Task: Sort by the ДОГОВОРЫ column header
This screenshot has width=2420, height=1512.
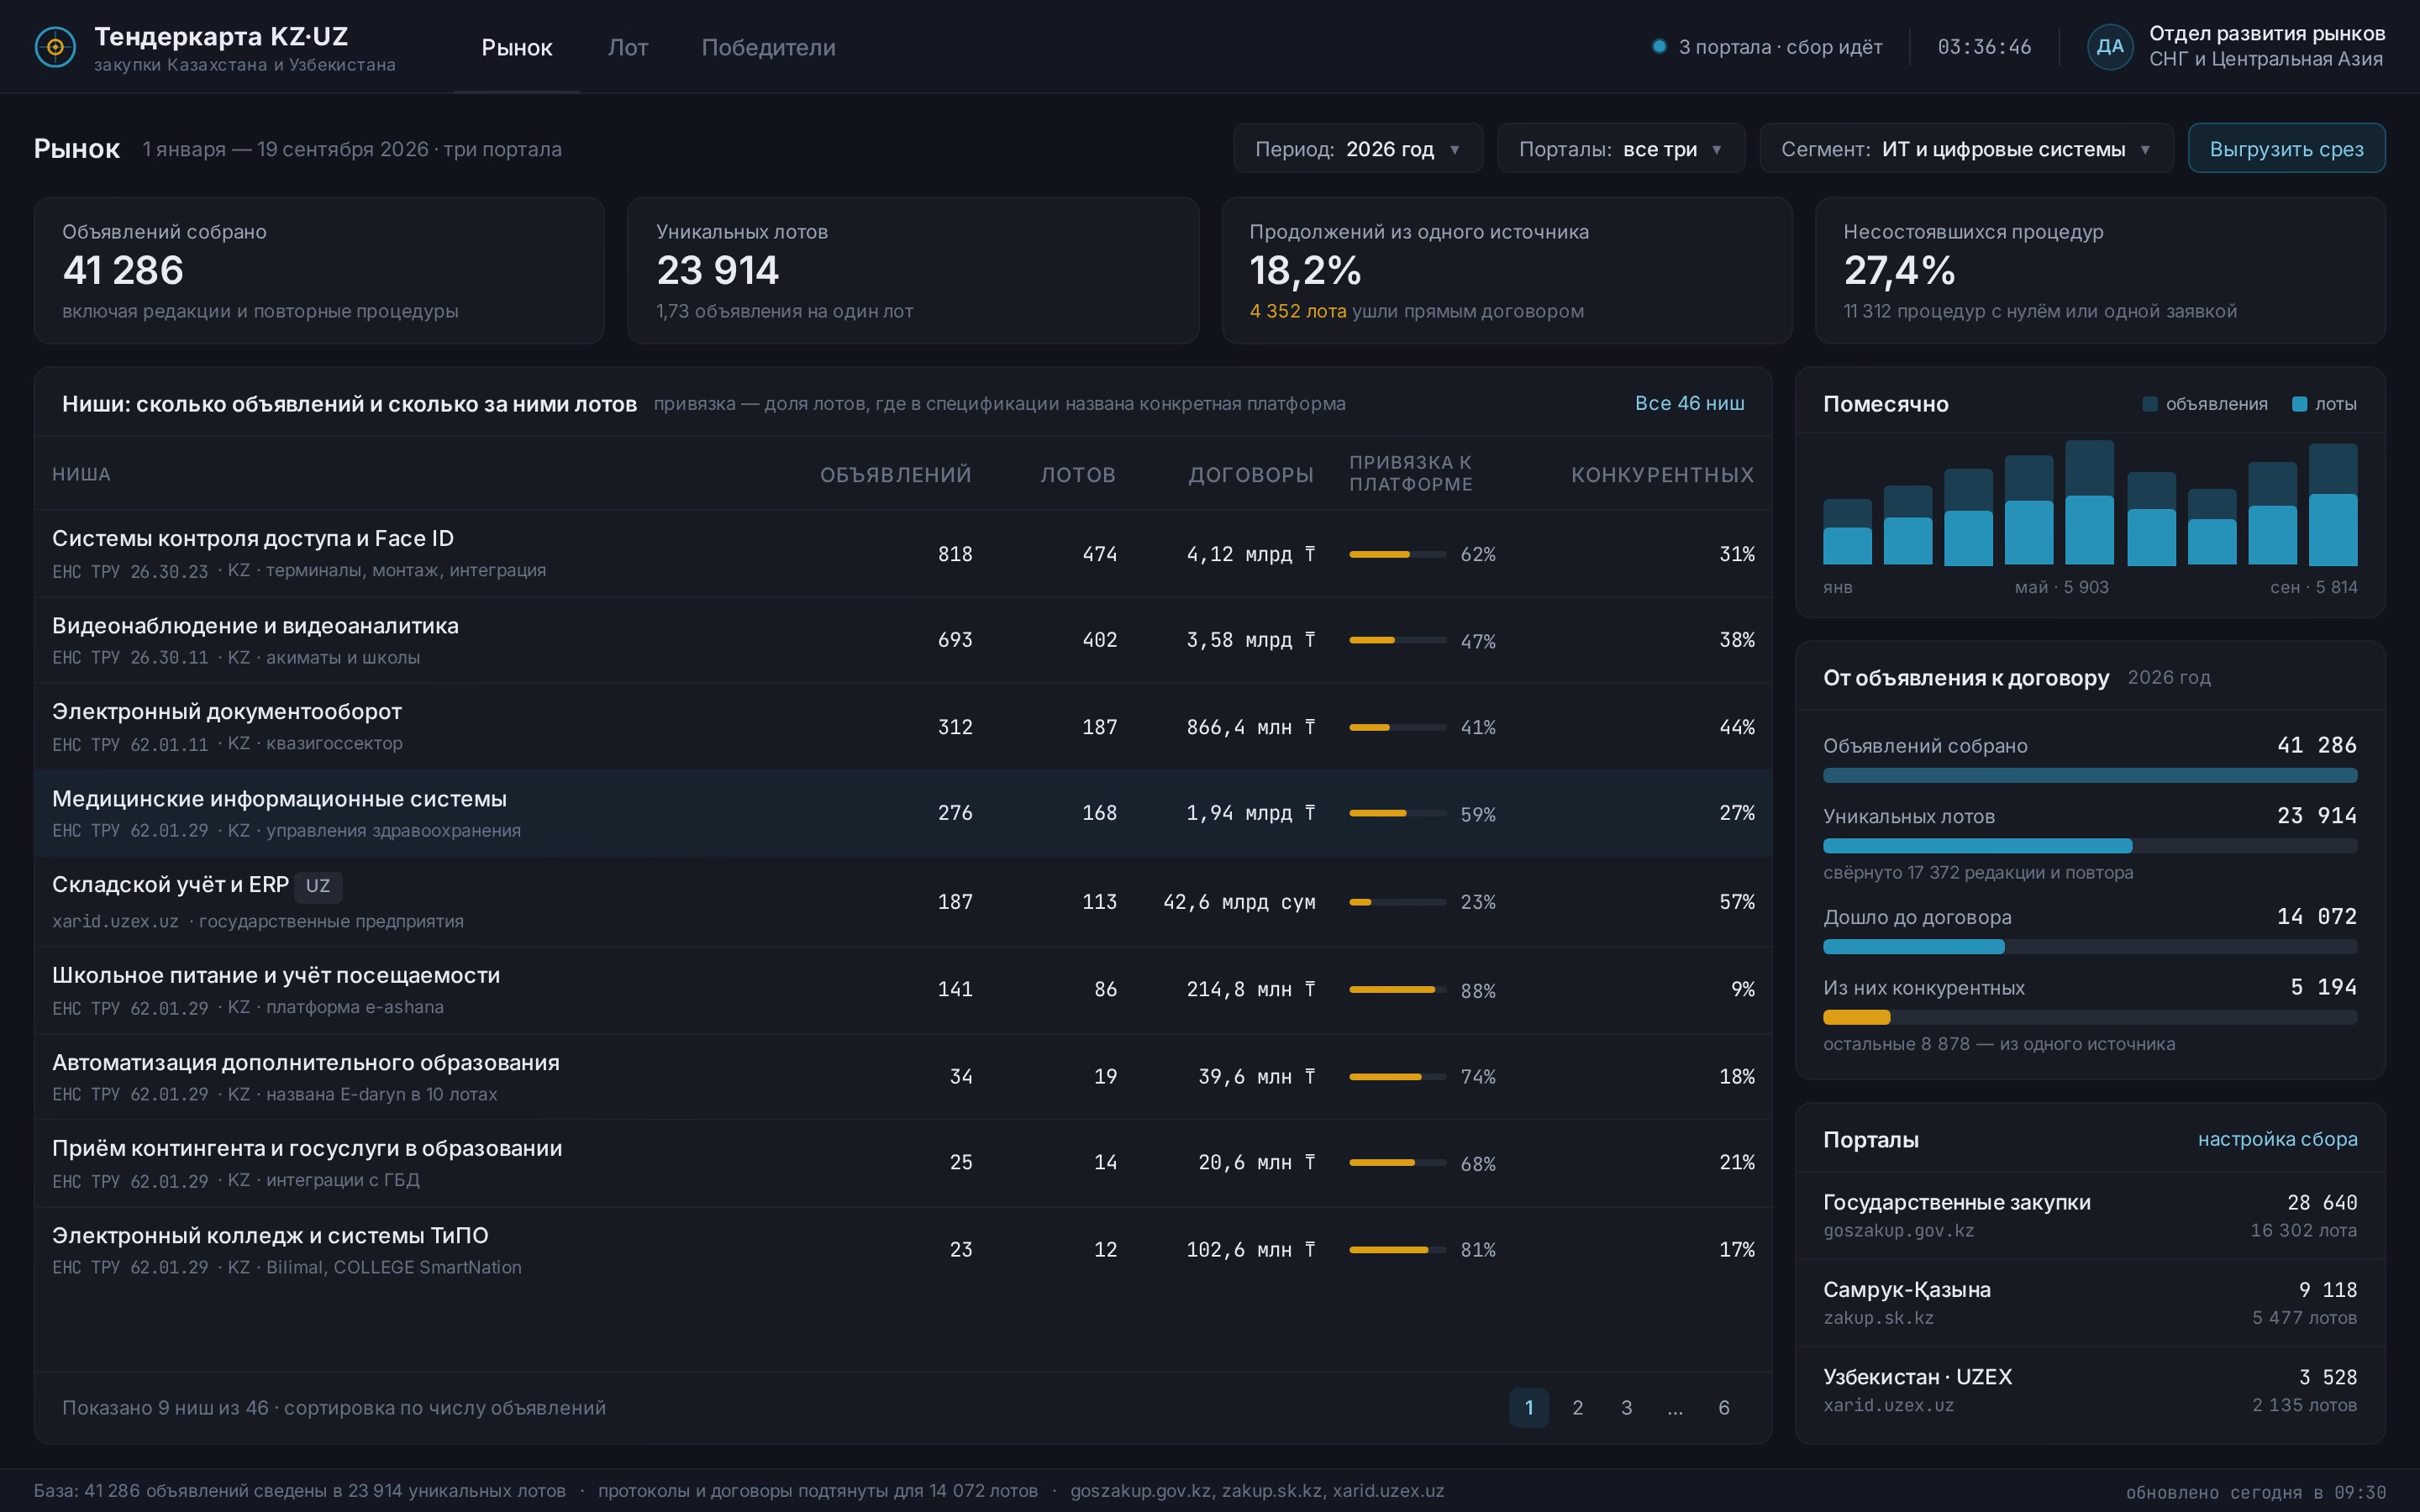Action: pyautogui.click(x=1251, y=475)
